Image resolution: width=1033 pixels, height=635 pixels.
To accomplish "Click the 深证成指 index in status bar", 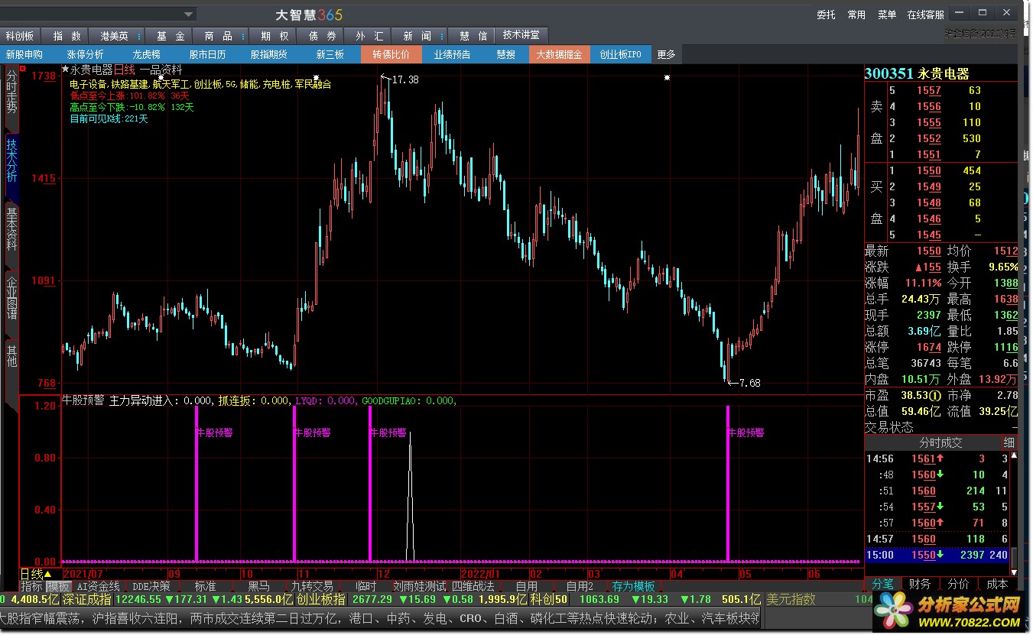I will pyautogui.click(x=86, y=599).
